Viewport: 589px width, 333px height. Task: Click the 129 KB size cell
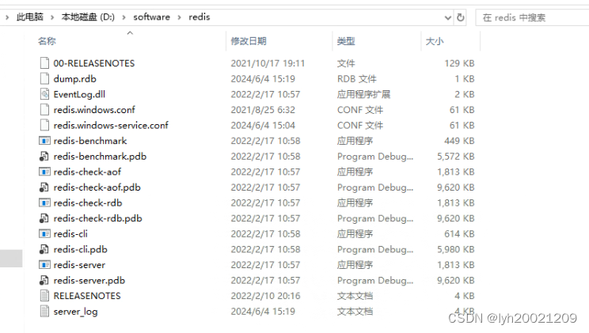click(459, 63)
